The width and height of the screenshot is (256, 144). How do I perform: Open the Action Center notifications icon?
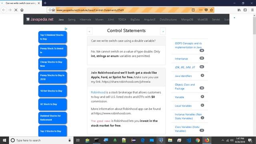pos(250,140)
